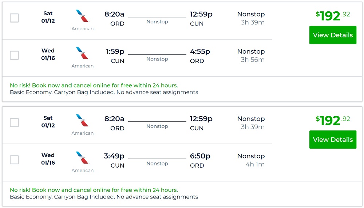
Task: Click American logo on second 8:20a departure
Action: 83,121
